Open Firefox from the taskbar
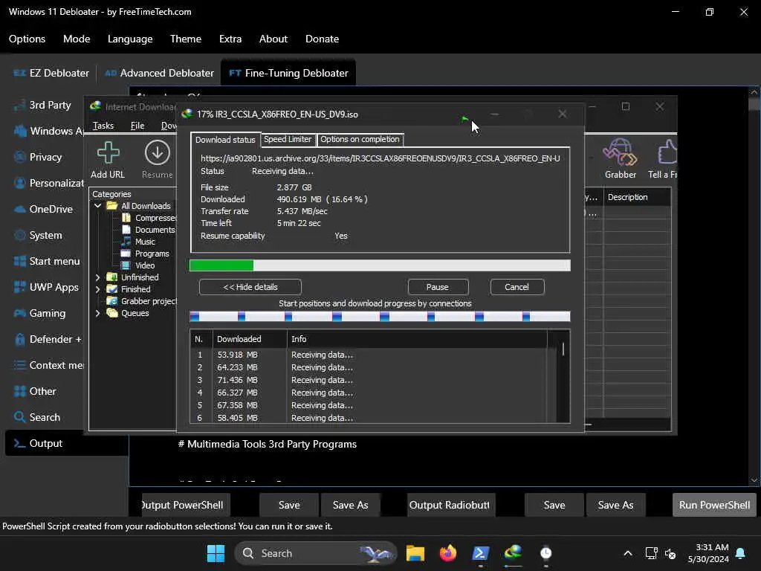Viewport: 761px width, 571px height. tap(448, 553)
